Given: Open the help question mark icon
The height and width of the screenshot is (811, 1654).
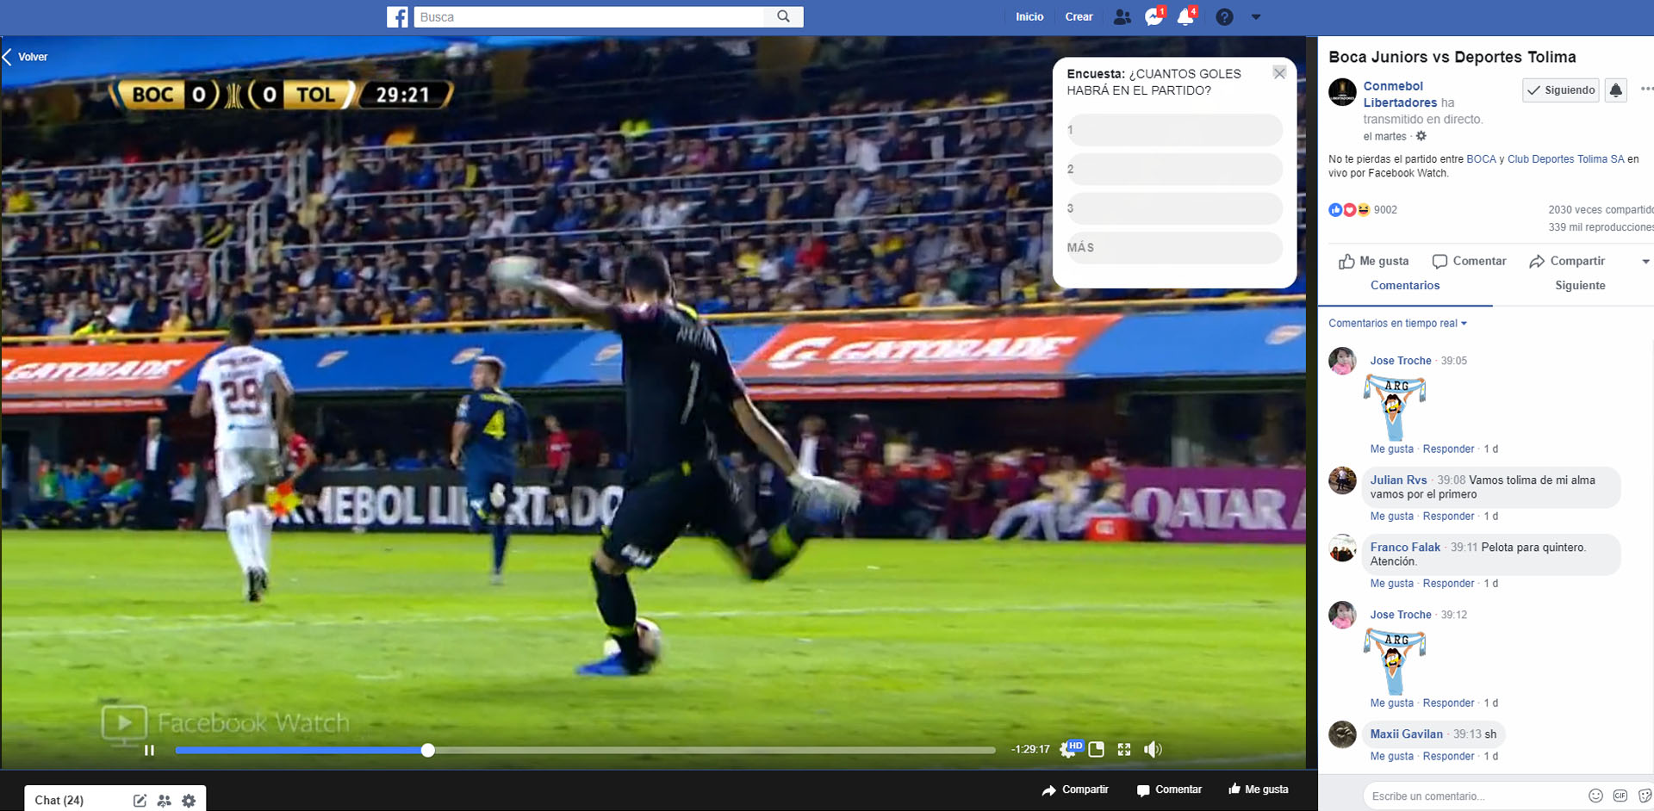Looking at the screenshot, I should point(1224,17).
